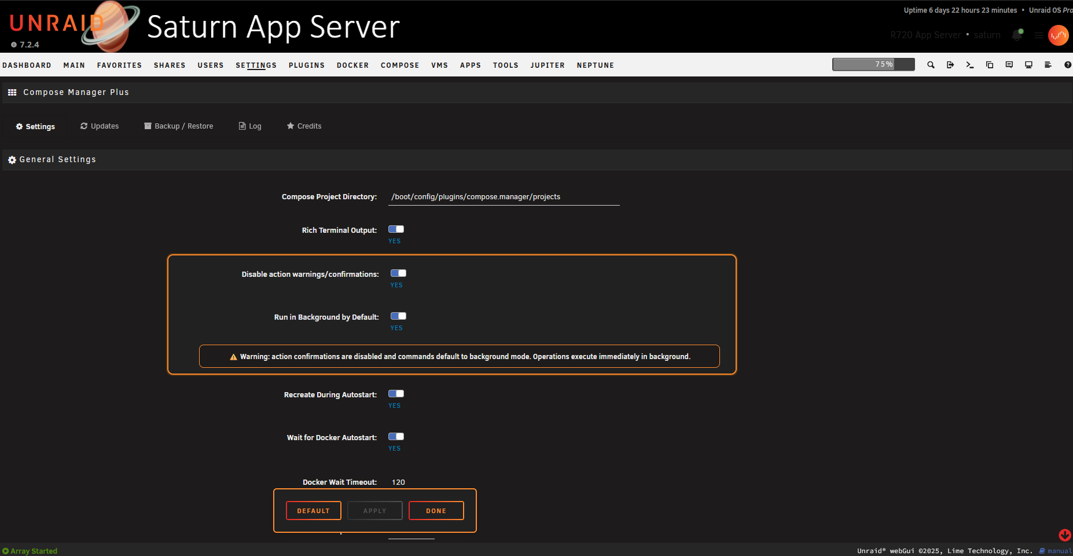1073x556 pixels.
Task: Click the 'Uptime 6 days 22 hours' text
Action: pos(961,10)
